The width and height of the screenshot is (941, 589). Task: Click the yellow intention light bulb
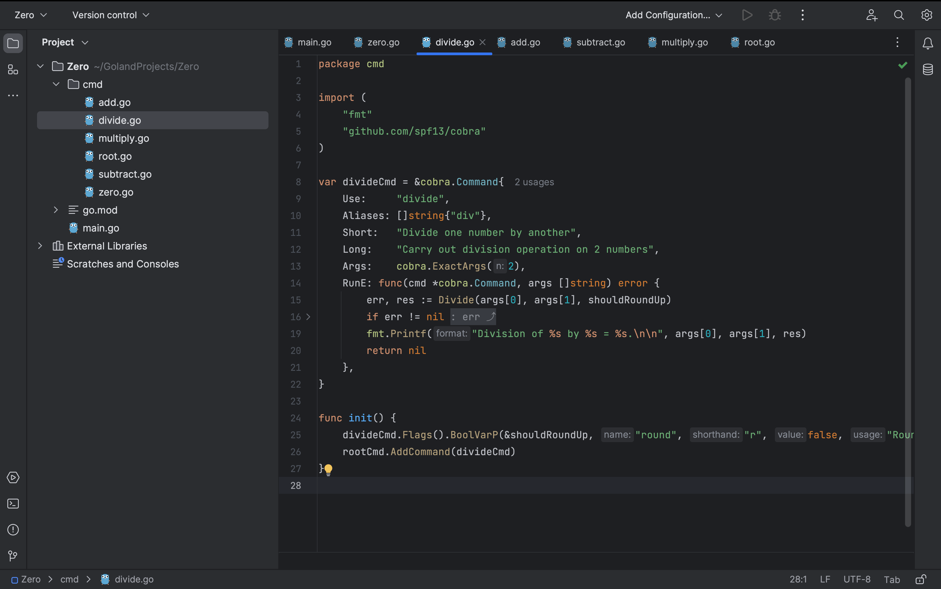point(328,469)
